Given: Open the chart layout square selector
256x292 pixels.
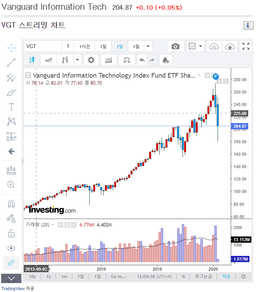Looking at the screenshot, I should [192, 46].
